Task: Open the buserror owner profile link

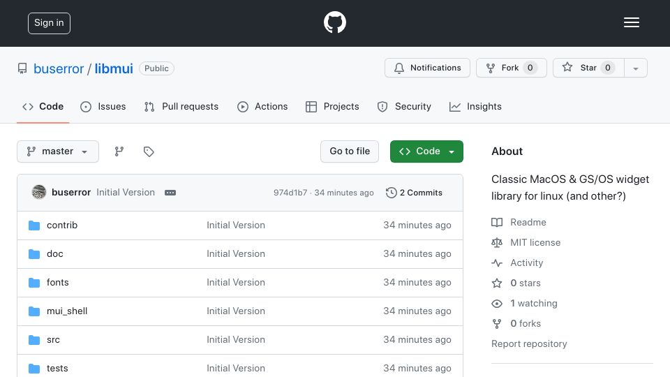Action: point(59,68)
